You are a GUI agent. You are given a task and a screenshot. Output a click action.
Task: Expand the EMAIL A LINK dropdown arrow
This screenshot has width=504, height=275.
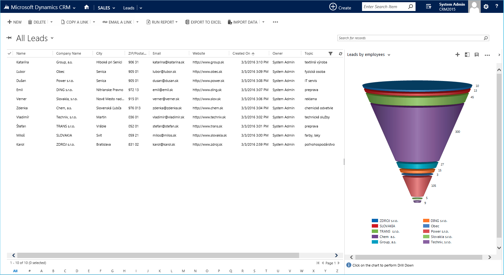pyautogui.click(x=137, y=22)
